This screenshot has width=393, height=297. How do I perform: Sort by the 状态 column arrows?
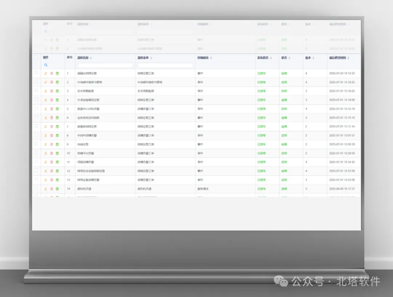click(290, 58)
